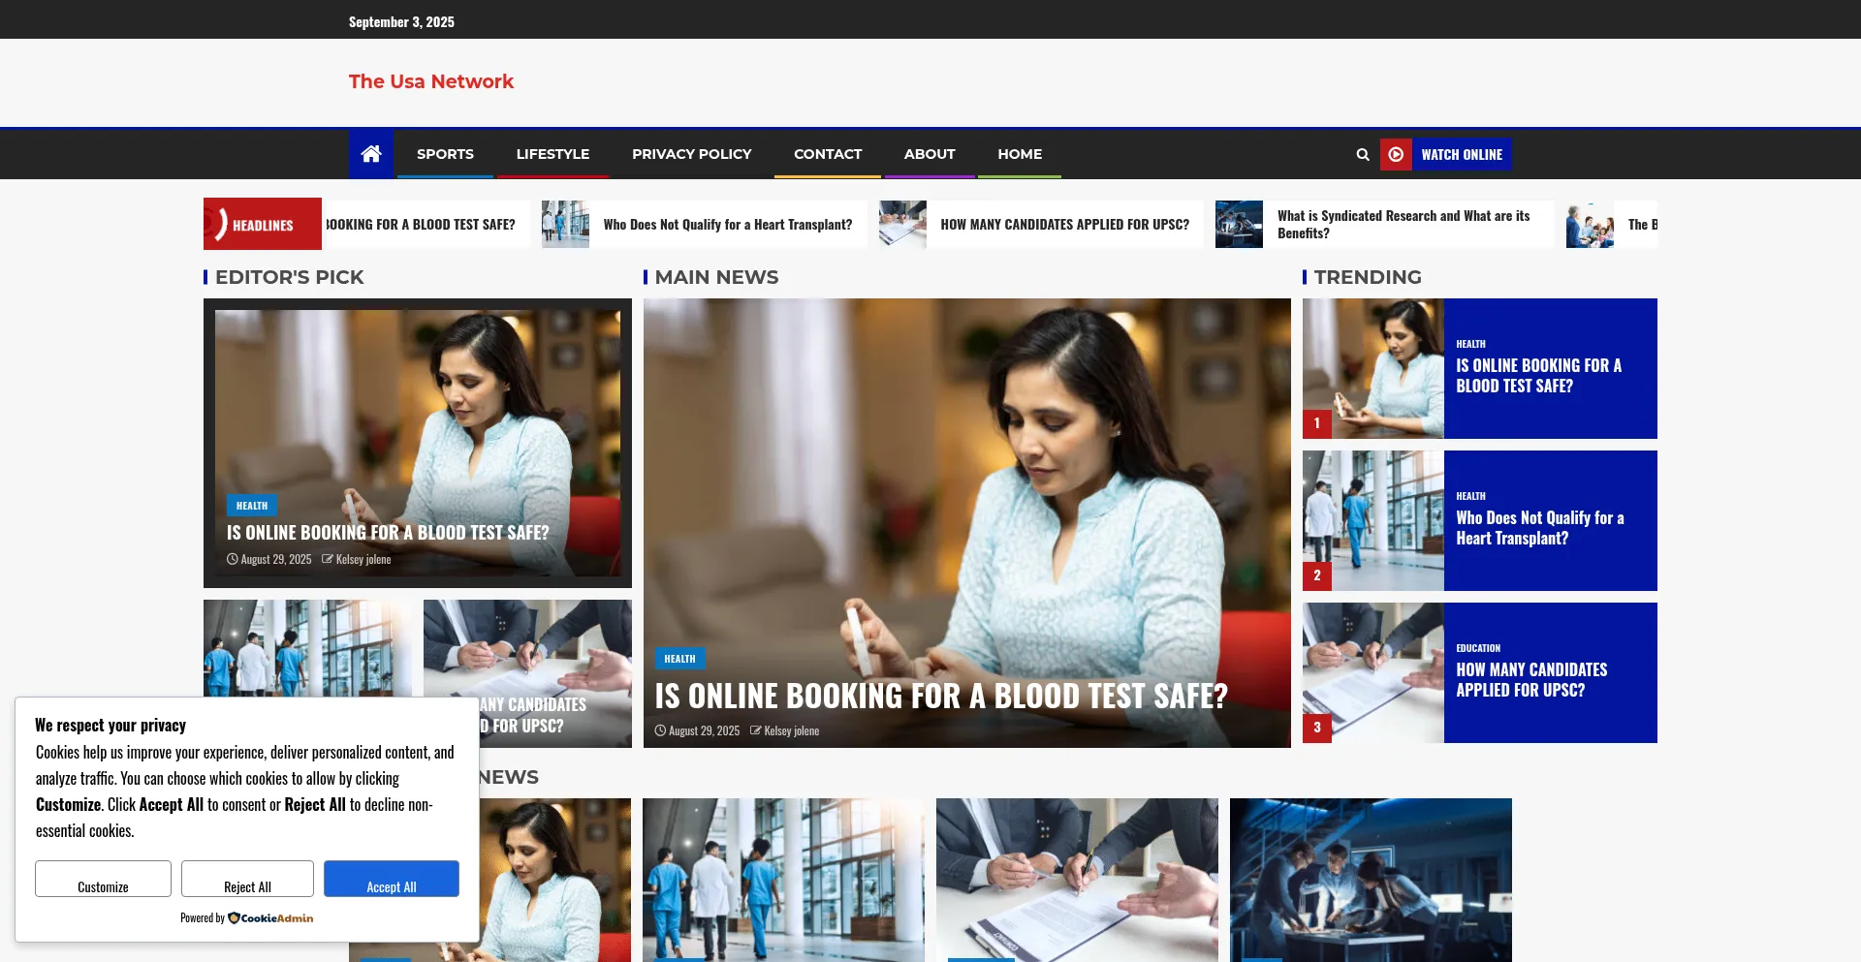Image resolution: width=1861 pixels, height=962 pixels.
Task: Click ticker thumbnail for UPSC article
Action: point(902,224)
